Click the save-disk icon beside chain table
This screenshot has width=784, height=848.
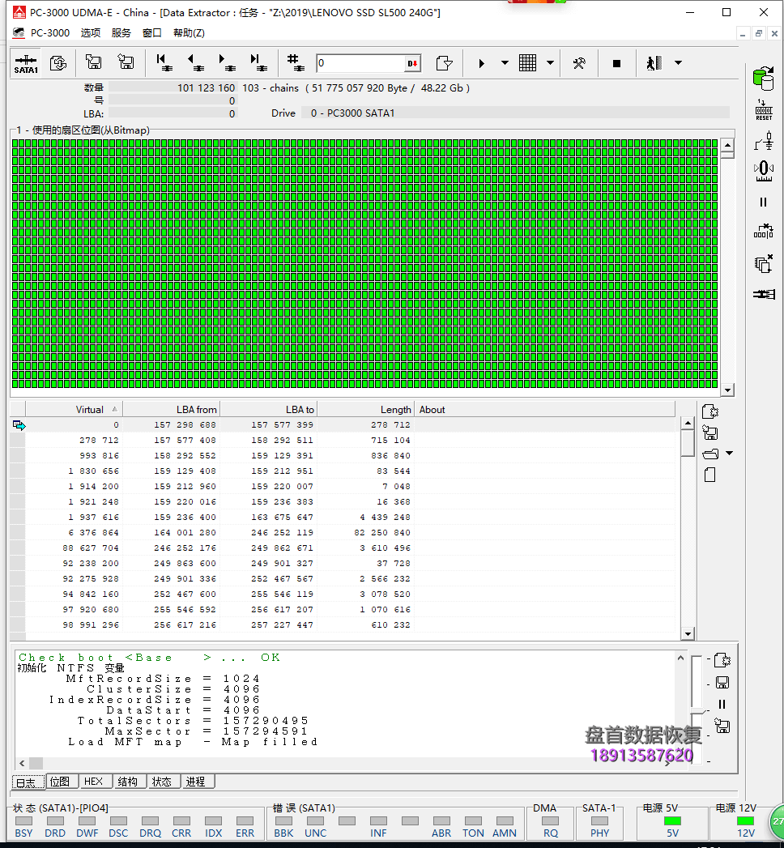coord(710,433)
